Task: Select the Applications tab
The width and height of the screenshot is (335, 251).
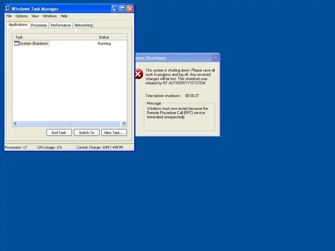Action: coord(18,25)
